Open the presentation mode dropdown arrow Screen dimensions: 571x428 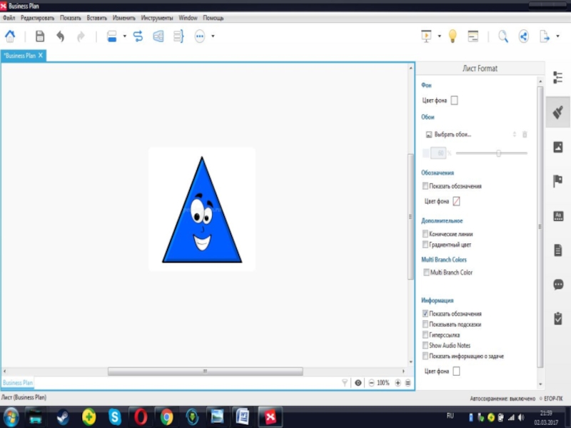pos(439,36)
